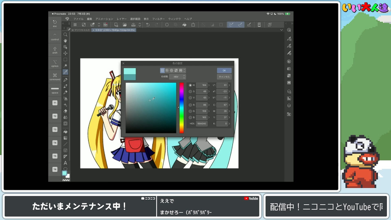Select the Move layer tool
This screenshot has width=391, height=220.
[65, 53]
